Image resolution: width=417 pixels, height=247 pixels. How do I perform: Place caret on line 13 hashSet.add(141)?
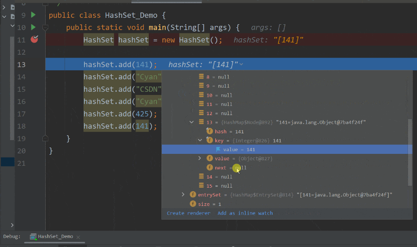pyautogui.click(x=120, y=64)
